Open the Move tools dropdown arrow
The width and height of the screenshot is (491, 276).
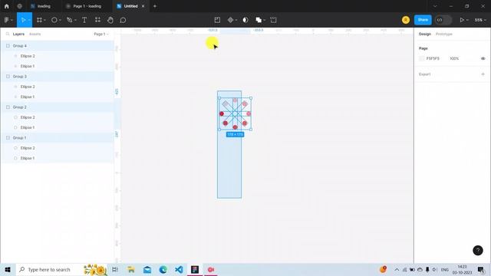(x=29, y=20)
